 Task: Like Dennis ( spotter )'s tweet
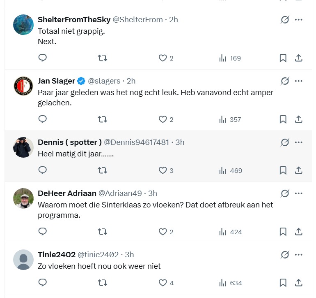click(163, 170)
